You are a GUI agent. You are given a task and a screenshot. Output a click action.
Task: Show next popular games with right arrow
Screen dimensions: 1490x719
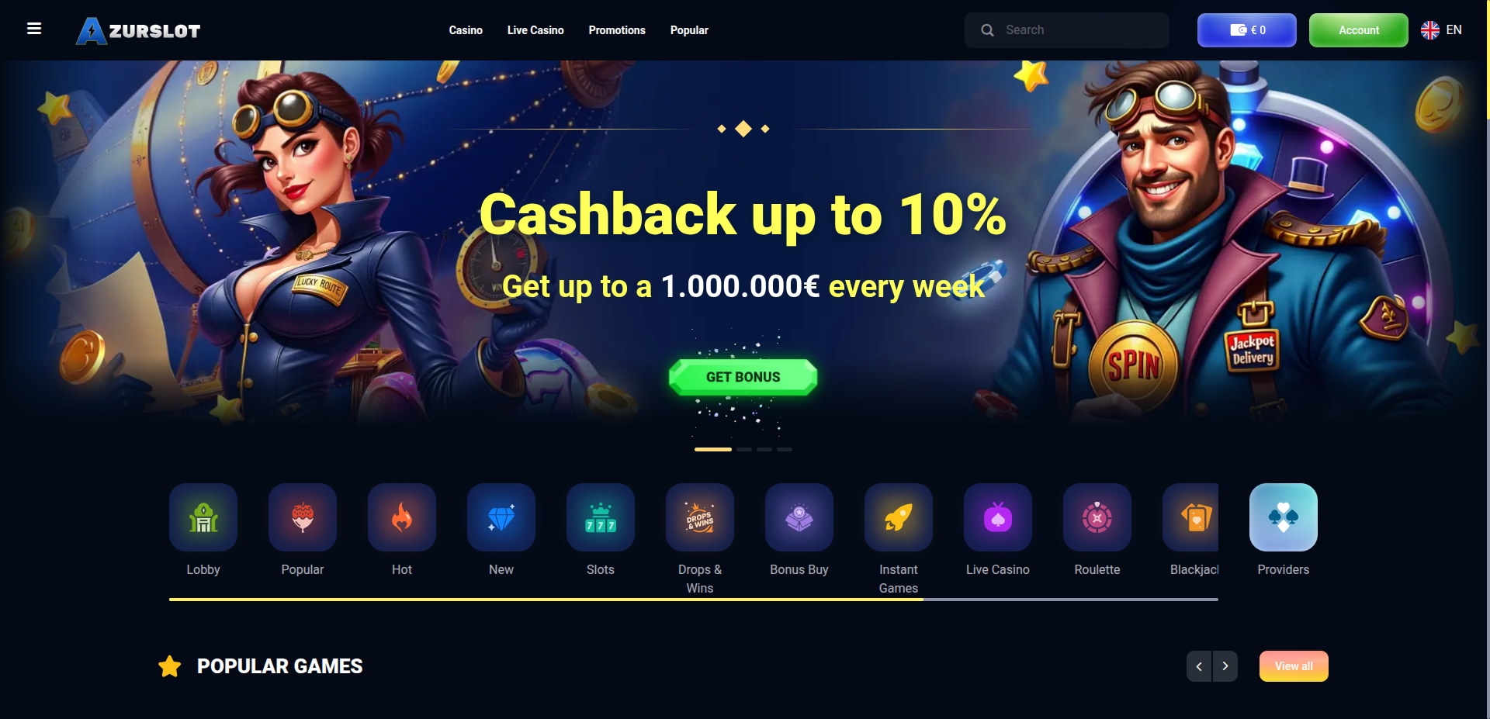pyautogui.click(x=1225, y=666)
